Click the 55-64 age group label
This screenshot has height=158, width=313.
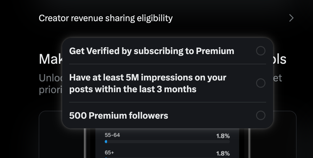[112, 135]
